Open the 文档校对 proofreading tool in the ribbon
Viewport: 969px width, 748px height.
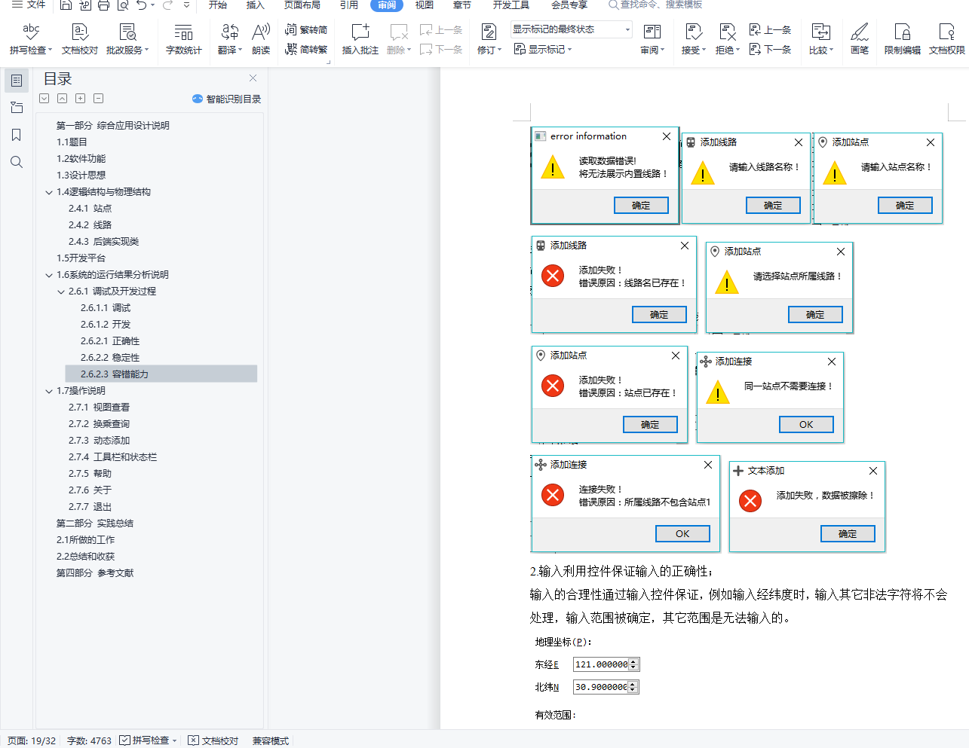(80, 38)
